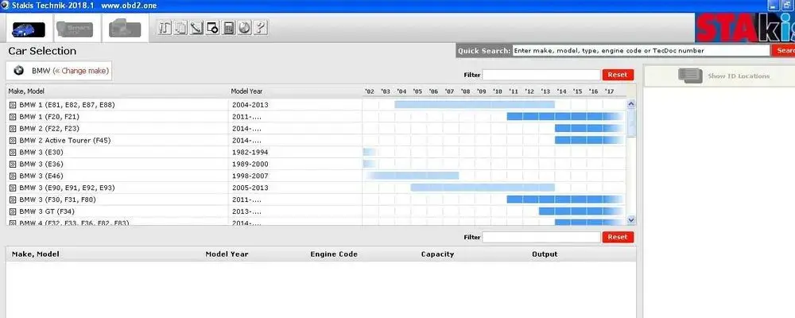795x318 pixels.
Task: Select BMW 2 Active Tourer (F45) name
Action: 65,141
